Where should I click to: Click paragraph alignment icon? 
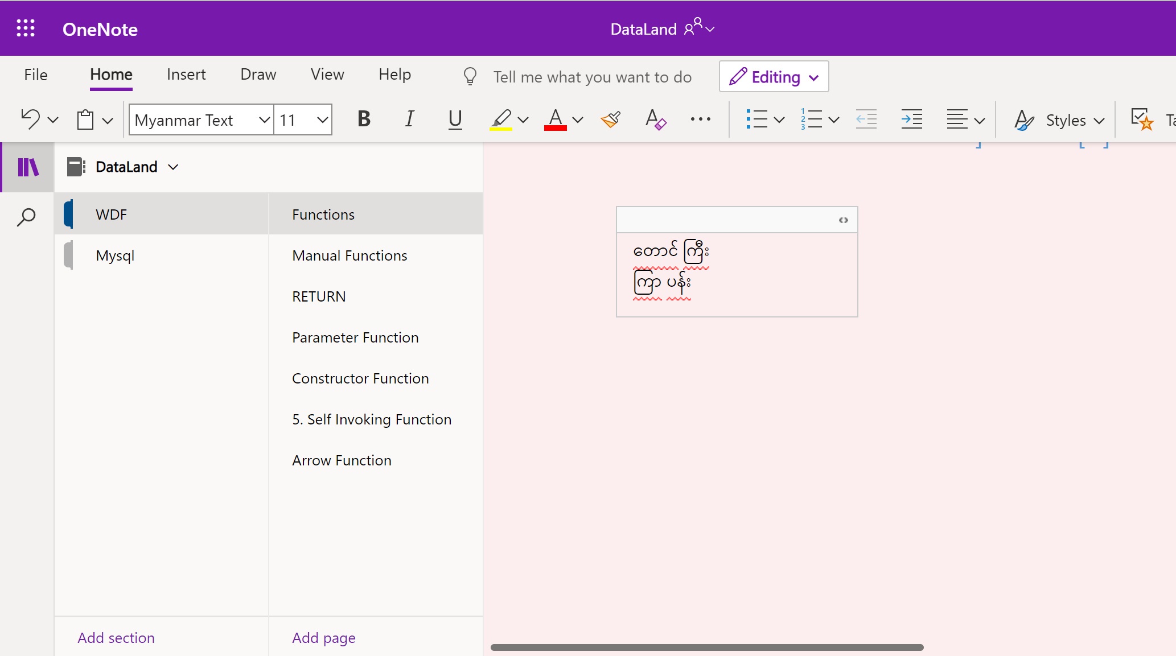(957, 119)
